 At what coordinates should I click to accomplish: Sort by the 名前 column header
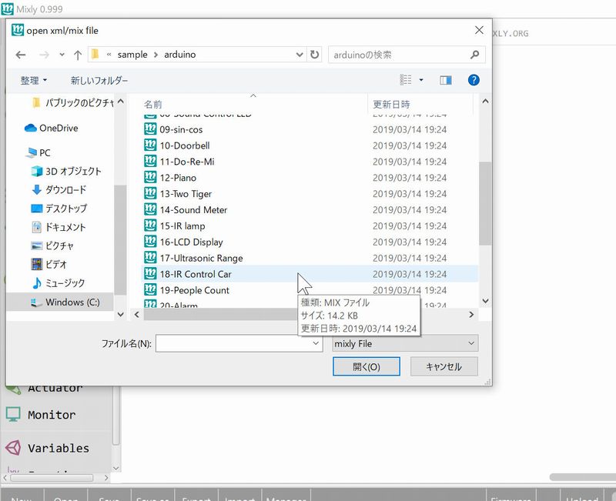153,104
